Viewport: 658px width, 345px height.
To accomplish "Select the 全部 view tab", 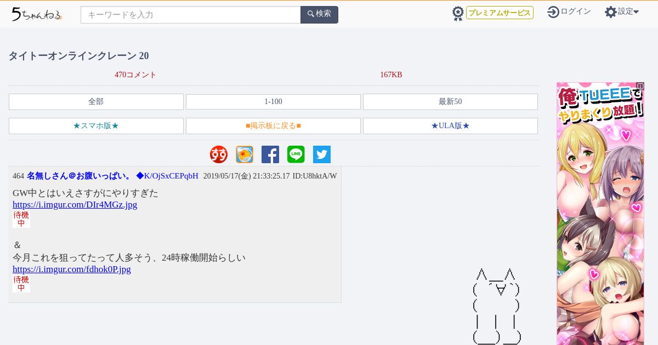I will click(x=96, y=102).
